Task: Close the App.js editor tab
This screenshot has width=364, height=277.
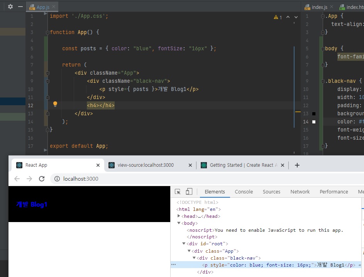Action: click(54, 7)
